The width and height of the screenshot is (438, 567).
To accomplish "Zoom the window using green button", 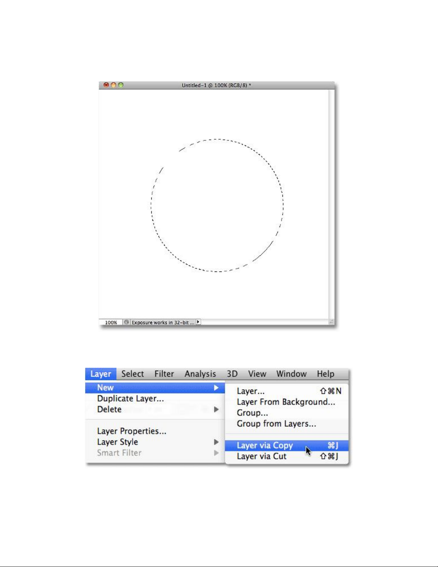I will 121,85.
